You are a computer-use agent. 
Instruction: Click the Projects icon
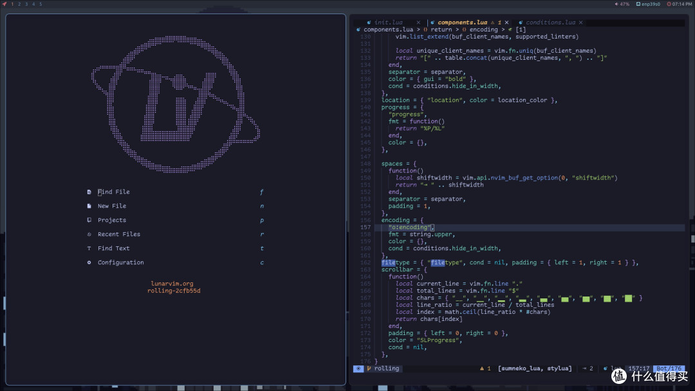pyautogui.click(x=89, y=220)
